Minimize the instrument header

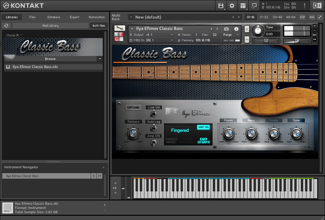315,30
